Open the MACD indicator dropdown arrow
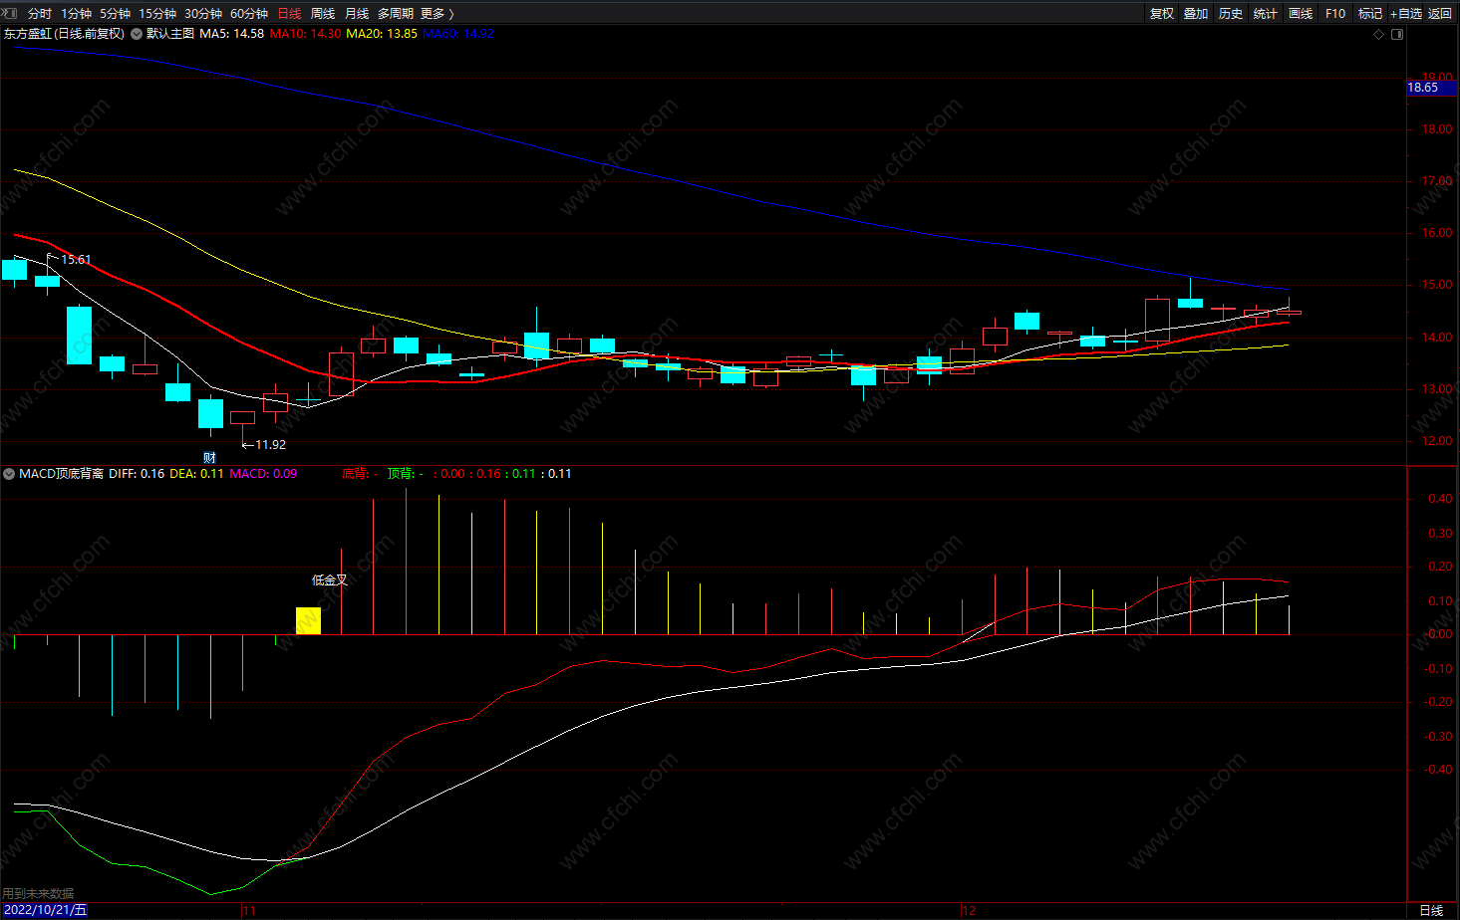 10,474
